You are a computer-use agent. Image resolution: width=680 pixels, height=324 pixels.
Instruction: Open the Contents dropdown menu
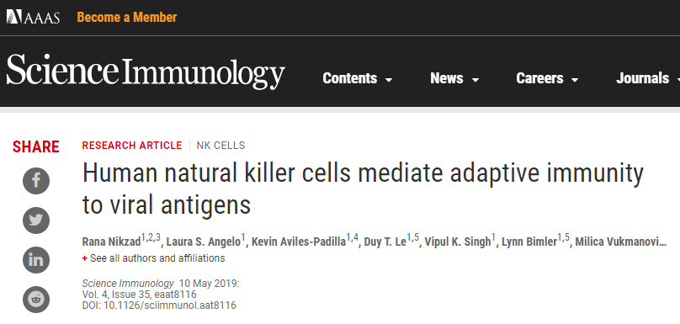click(358, 78)
